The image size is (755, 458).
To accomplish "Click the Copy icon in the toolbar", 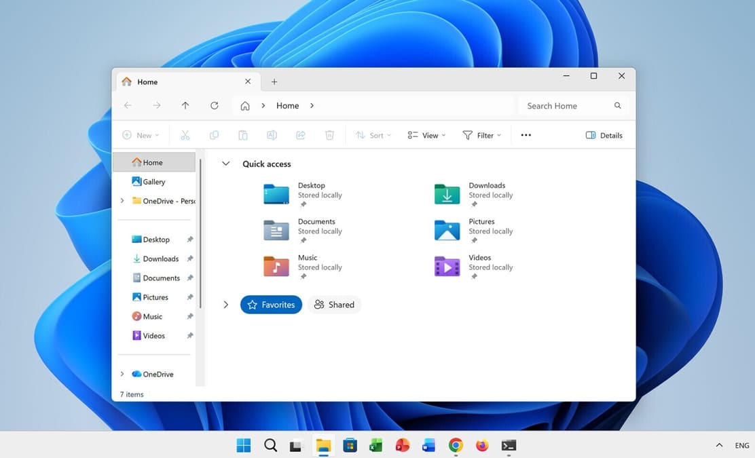I will click(x=214, y=135).
